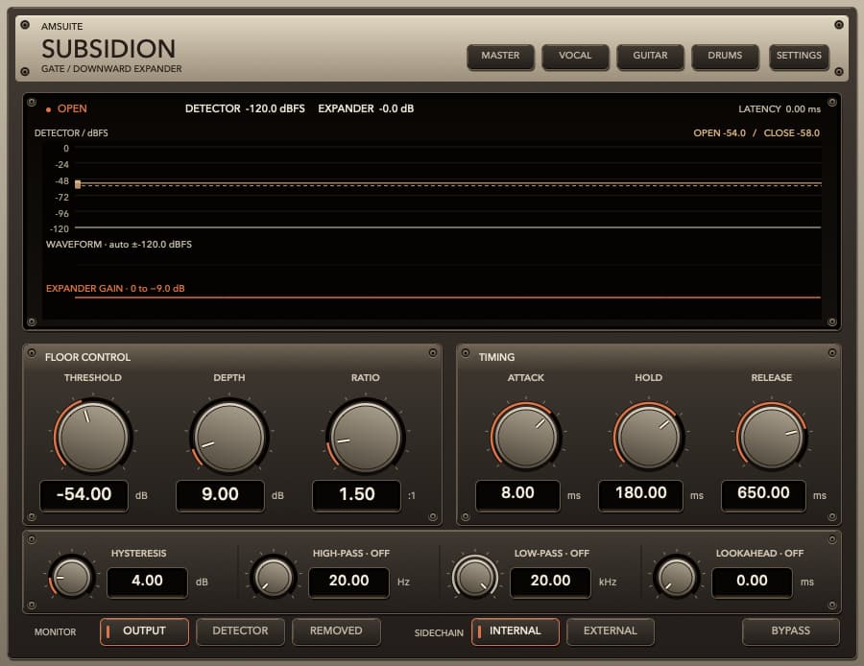Click the attack value field 8.00

click(x=517, y=494)
